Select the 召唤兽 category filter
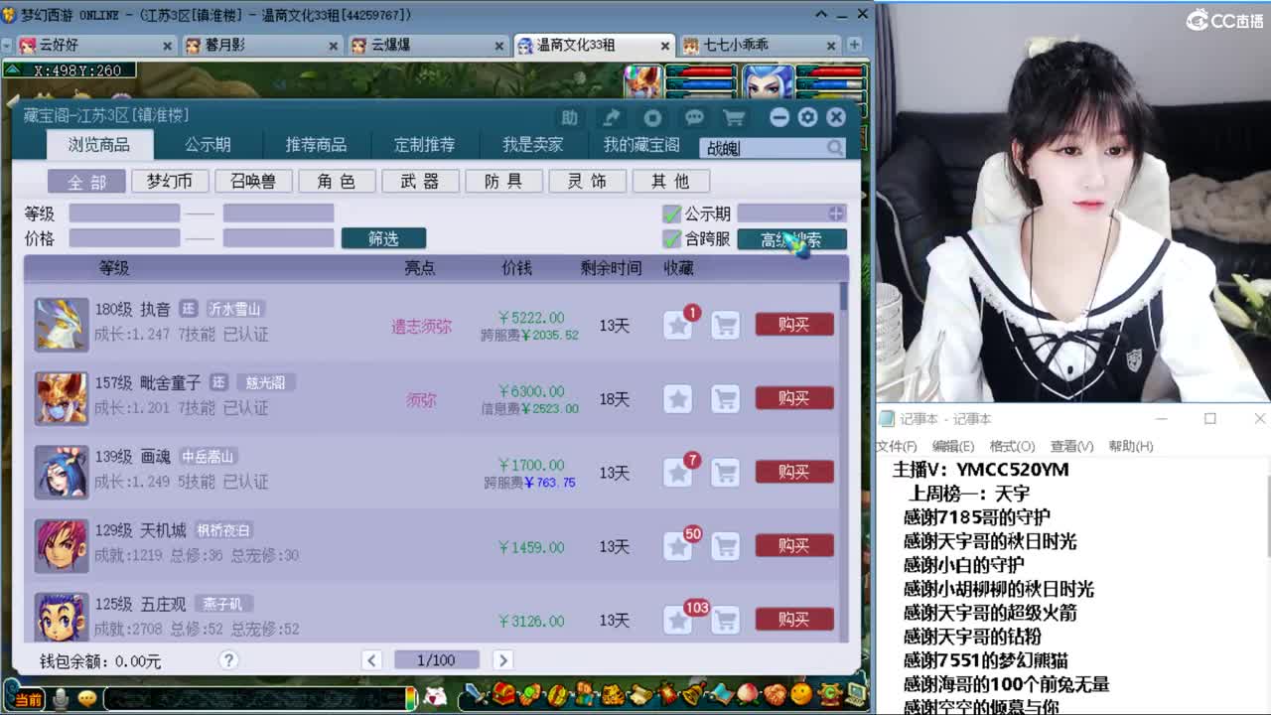The height and width of the screenshot is (715, 1271). 253,182
